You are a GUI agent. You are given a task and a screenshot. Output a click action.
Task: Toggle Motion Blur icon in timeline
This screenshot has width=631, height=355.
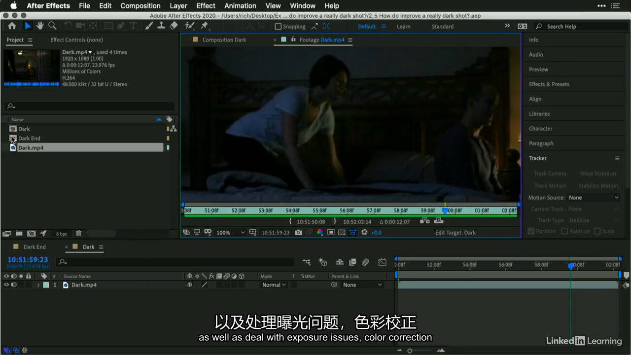coord(365,262)
